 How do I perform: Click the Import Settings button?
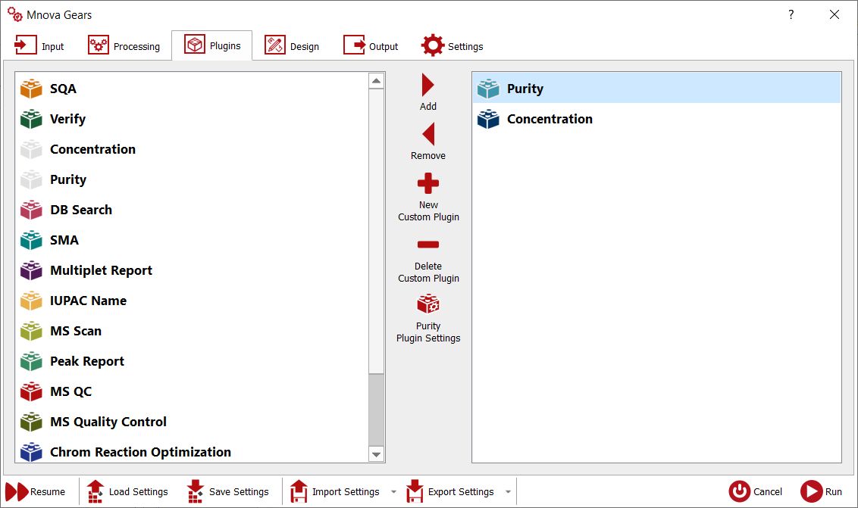[x=335, y=491]
